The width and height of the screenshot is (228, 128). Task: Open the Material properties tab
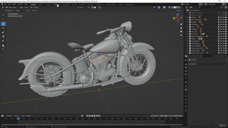point(186,106)
